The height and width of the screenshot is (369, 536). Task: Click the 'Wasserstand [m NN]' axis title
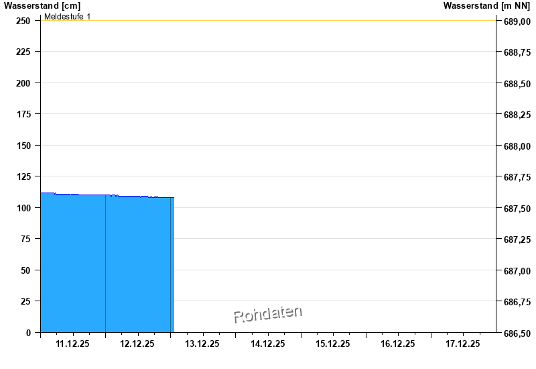(486, 5)
